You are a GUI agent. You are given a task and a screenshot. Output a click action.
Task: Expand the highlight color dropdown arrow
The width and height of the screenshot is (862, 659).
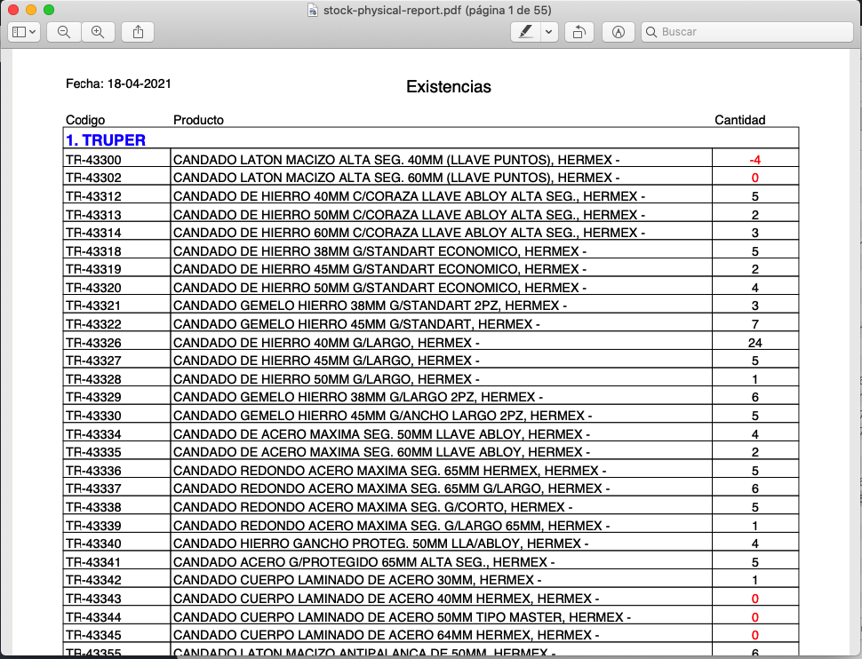(549, 32)
